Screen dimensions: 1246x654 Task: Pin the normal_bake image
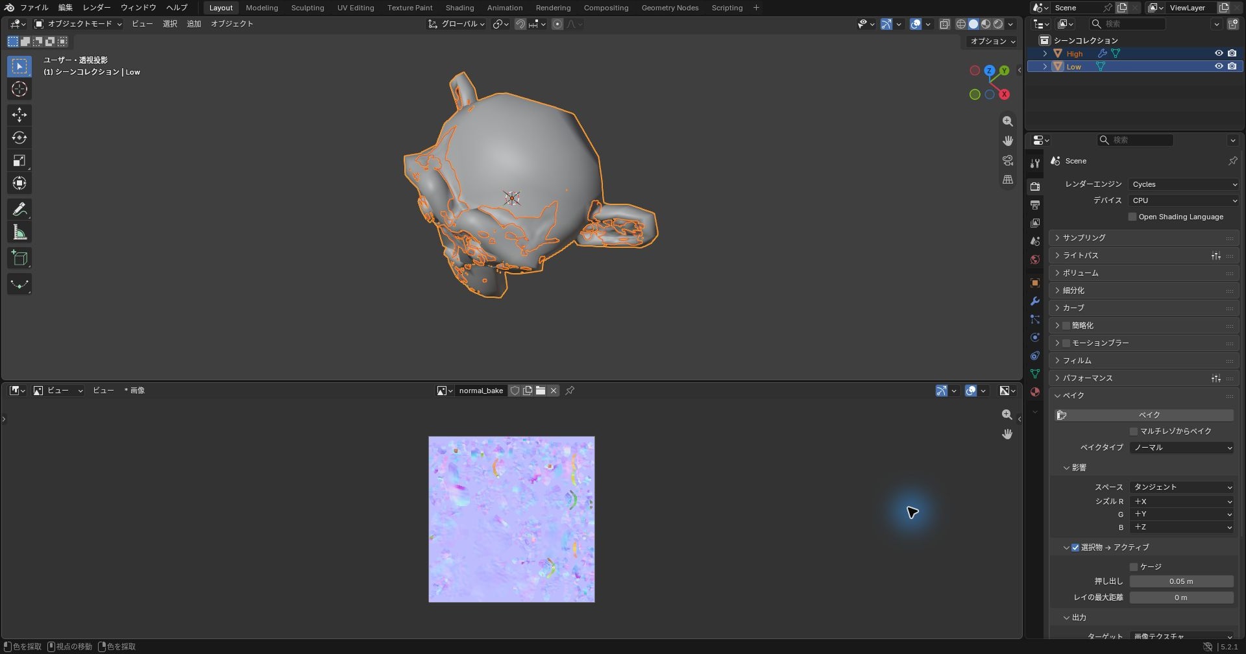click(x=570, y=391)
